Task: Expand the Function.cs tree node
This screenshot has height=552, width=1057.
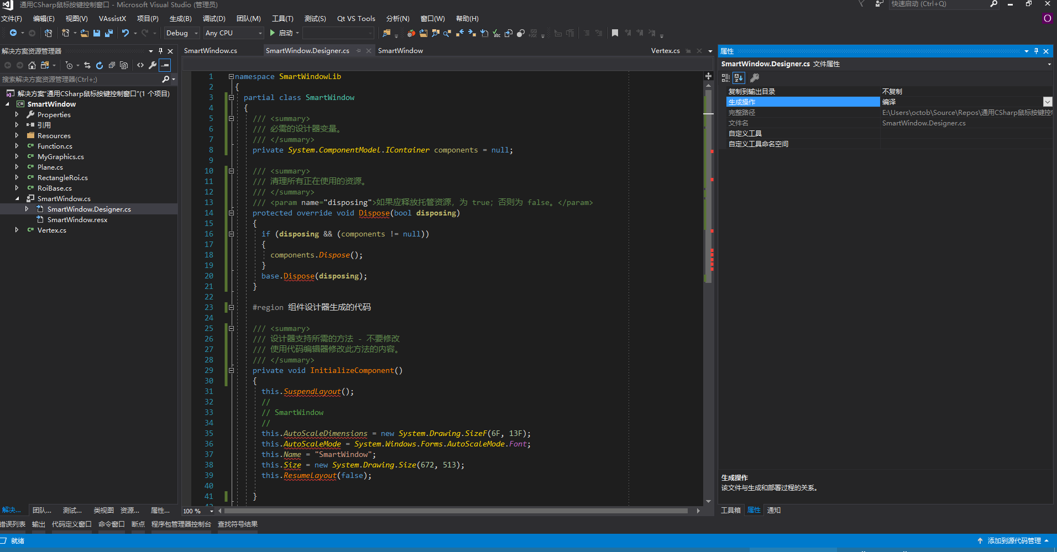Action: [x=17, y=146]
